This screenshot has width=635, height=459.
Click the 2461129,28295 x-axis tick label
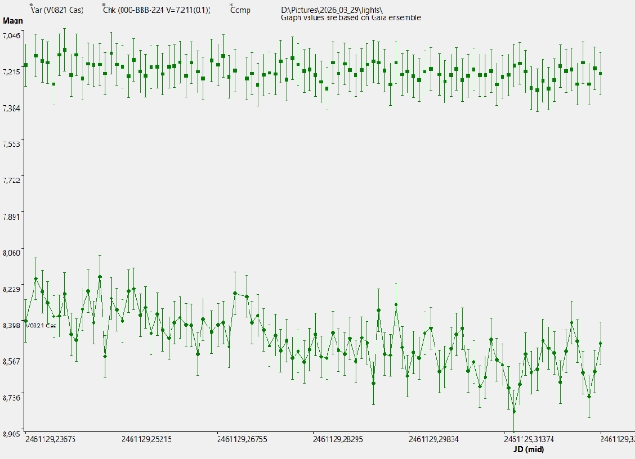pos(337,440)
